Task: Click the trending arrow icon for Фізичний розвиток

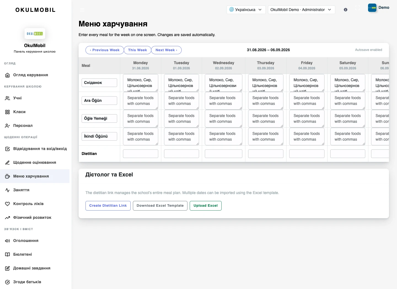Action: 7,218
